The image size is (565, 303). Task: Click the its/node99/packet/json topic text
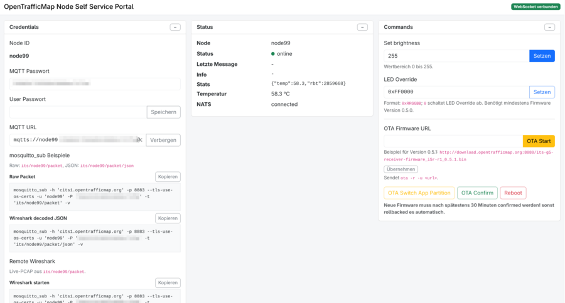coord(107,166)
